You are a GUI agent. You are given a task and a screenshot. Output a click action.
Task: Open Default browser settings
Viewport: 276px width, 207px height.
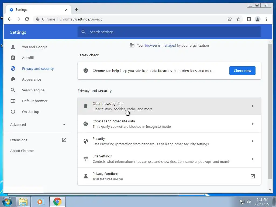[x=35, y=101]
